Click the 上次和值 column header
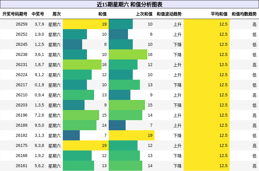Screen dimensions: 259x171 click(x=144, y=14)
